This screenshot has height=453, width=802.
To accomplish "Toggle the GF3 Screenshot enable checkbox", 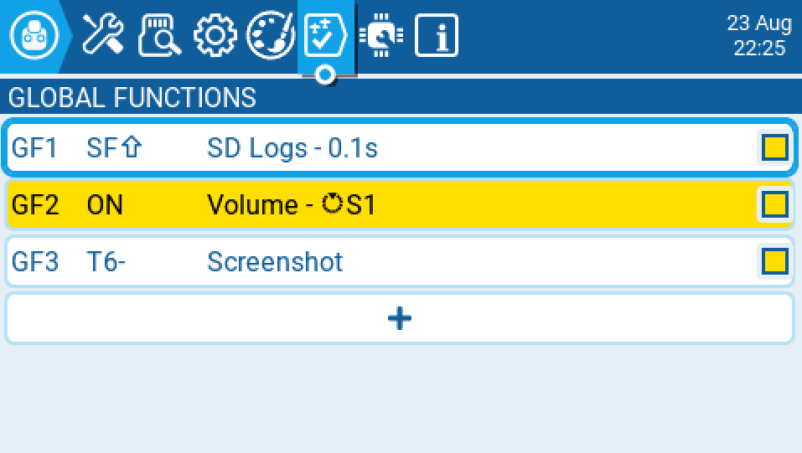I will [774, 261].
